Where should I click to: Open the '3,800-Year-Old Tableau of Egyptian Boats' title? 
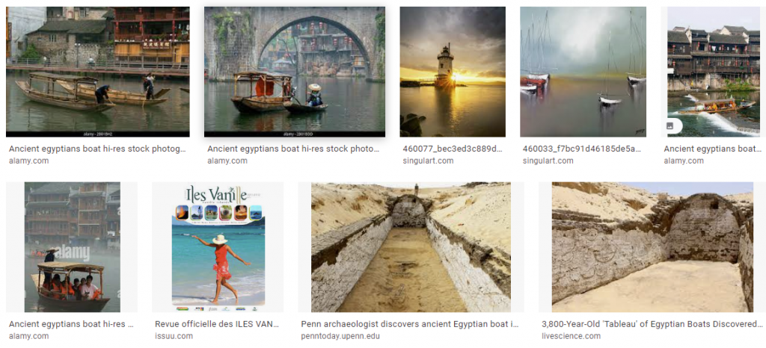[652, 324]
